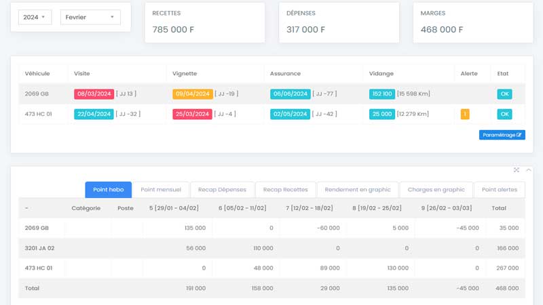
Task: Click the orange alert badge for 473 HC 01
Action: pos(465,114)
